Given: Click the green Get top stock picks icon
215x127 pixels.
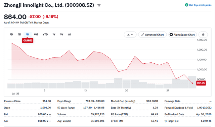Looking at the screenshot, I should coord(186,5).
